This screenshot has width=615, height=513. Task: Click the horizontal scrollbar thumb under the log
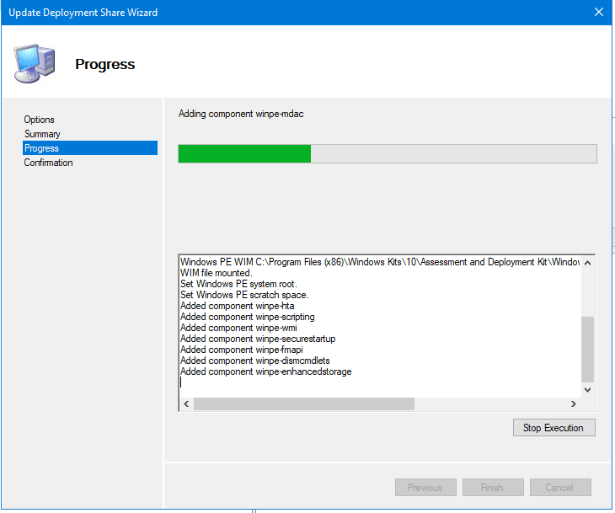[x=303, y=404]
